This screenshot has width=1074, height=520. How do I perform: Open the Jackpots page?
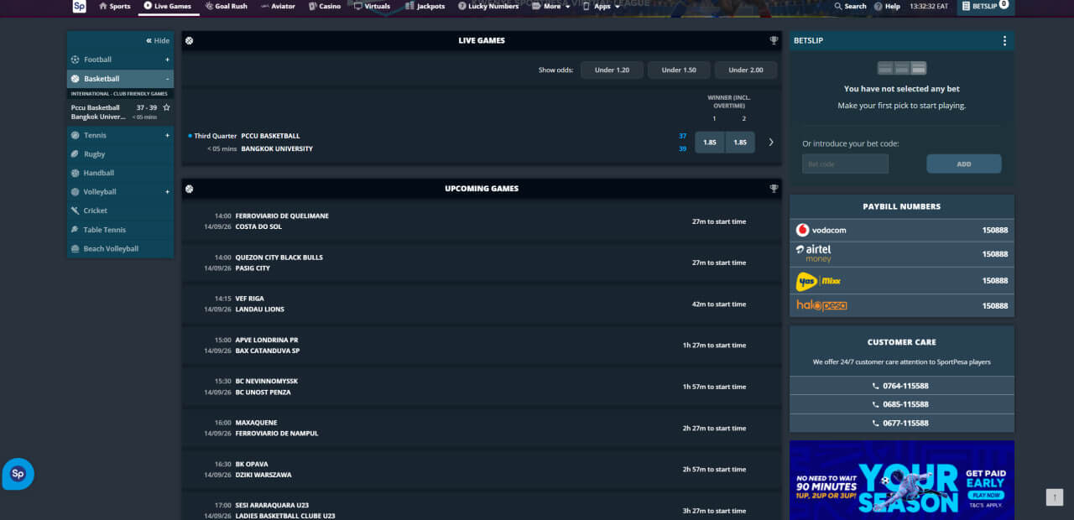tap(425, 6)
